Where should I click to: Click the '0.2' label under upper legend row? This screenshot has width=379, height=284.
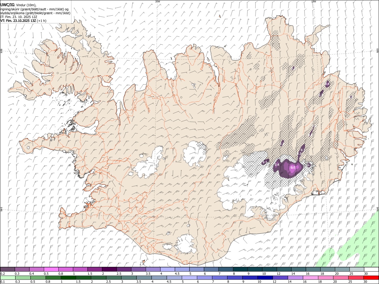(x=2, y=274)
